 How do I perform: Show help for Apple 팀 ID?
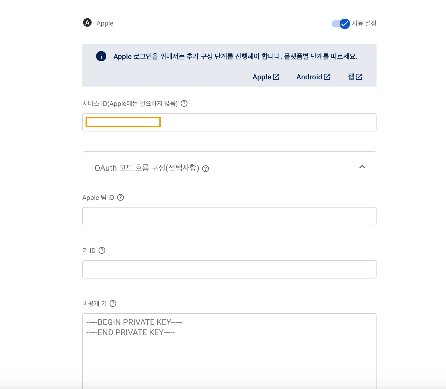pos(120,197)
